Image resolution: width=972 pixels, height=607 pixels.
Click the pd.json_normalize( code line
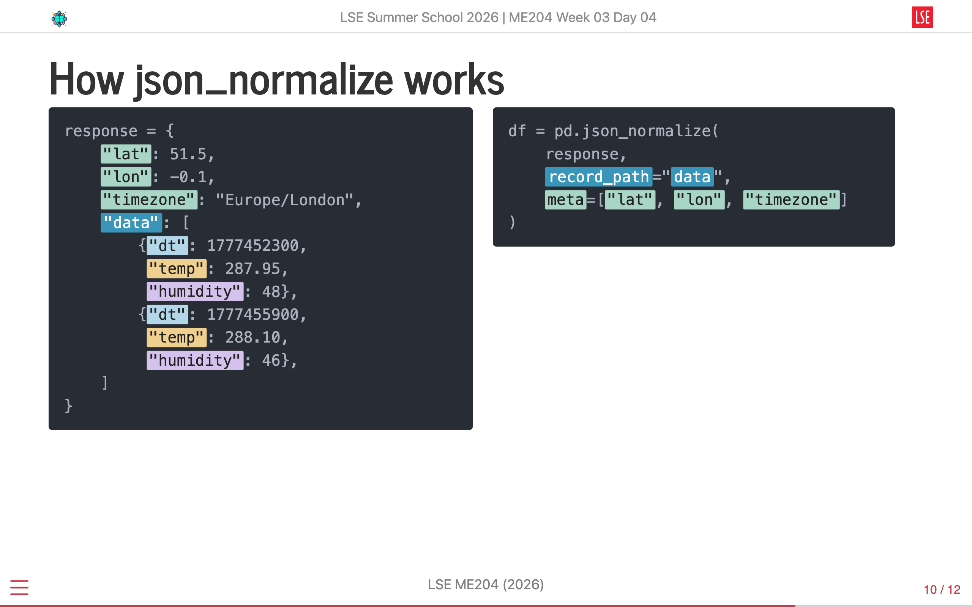(613, 131)
